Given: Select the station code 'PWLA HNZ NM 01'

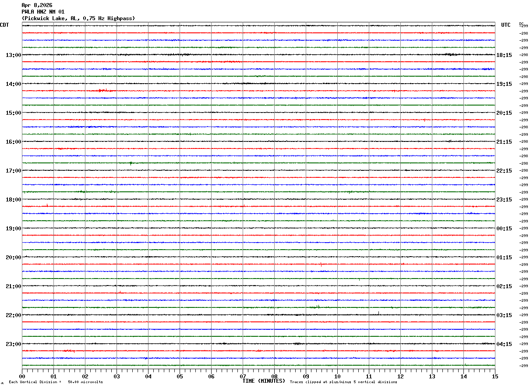Looking at the screenshot, I should click(43, 12).
